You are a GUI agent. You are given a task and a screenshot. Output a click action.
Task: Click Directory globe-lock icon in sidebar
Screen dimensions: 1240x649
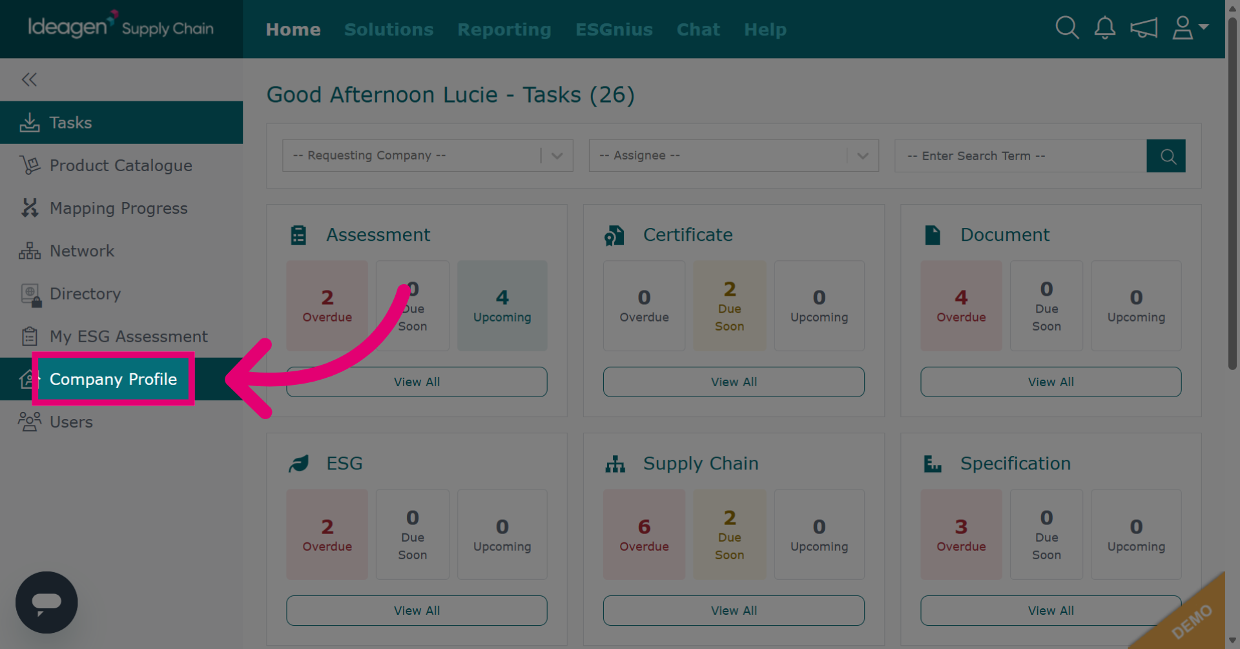[31, 294]
